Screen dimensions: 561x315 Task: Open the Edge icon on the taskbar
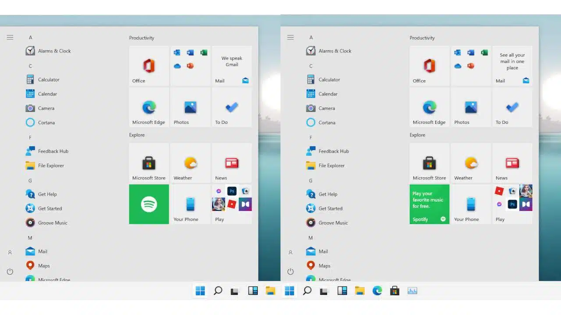coord(377,290)
